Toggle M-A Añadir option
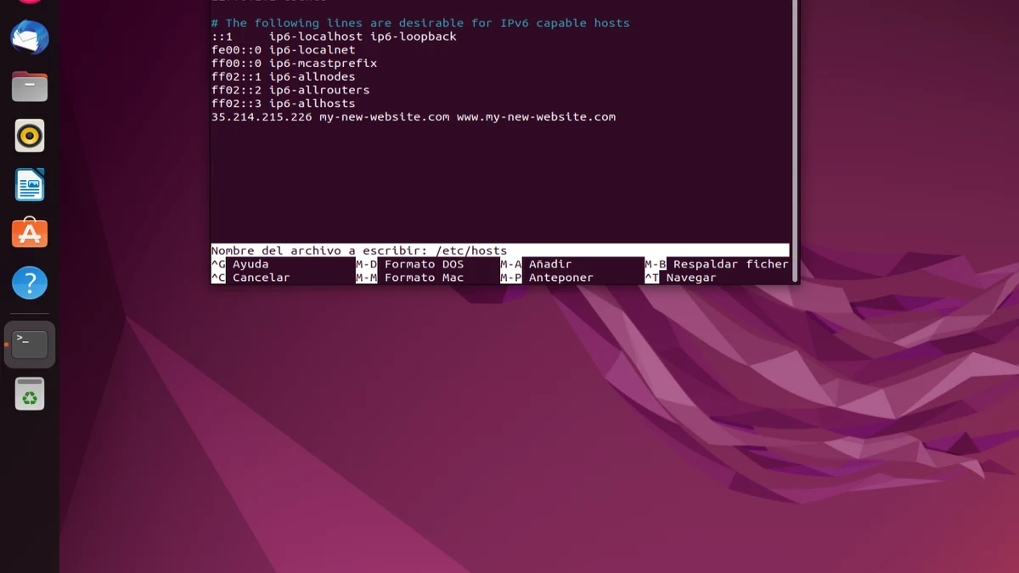Screen dimensions: 1019x573 (536, 264)
